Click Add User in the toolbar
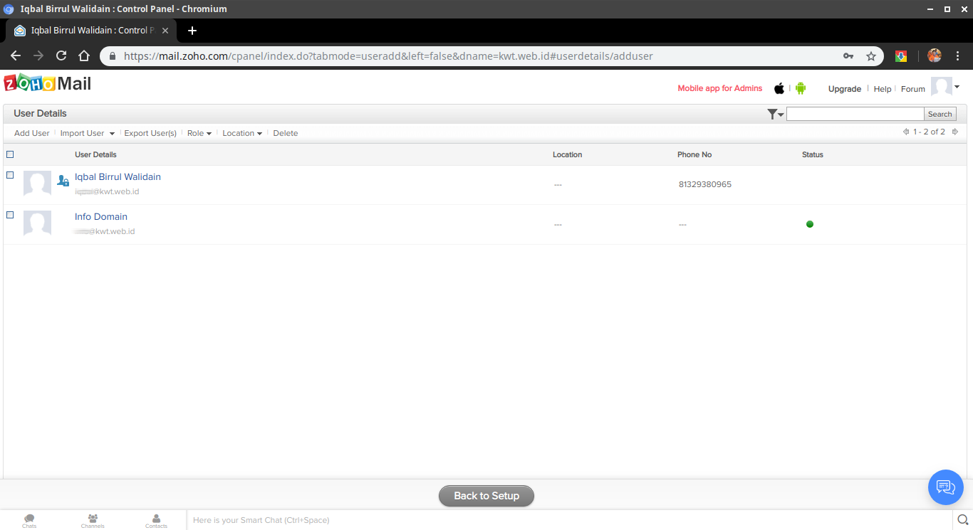This screenshot has width=973, height=530. 32,133
